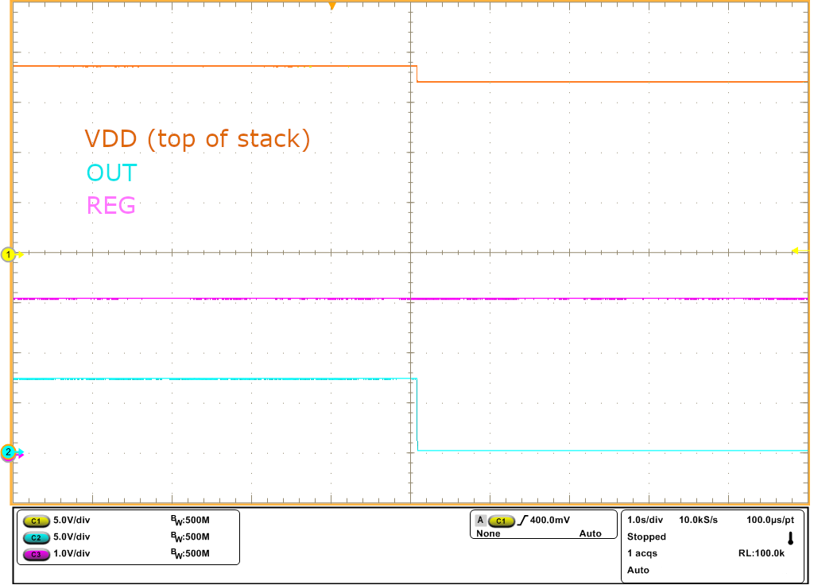The height and width of the screenshot is (585, 814).
Task: Click the RL:100.0k record length readout
Action: point(762,553)
